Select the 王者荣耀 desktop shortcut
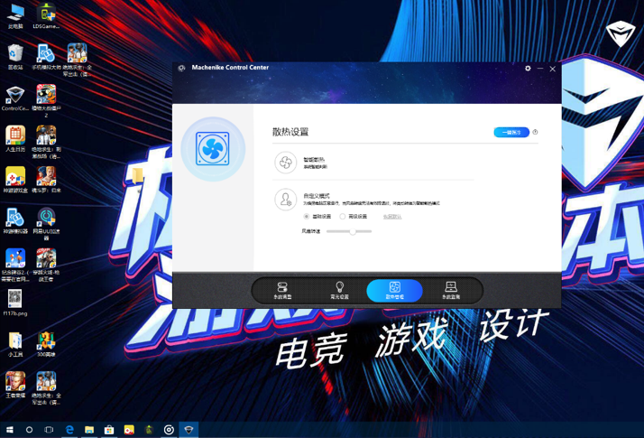The width and height of the screenshot is (644, 438). [x=15, y=385]
